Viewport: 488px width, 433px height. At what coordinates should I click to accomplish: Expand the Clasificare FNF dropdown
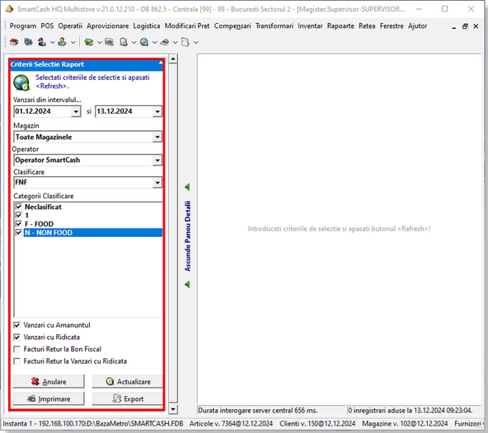tap(157, 183)
